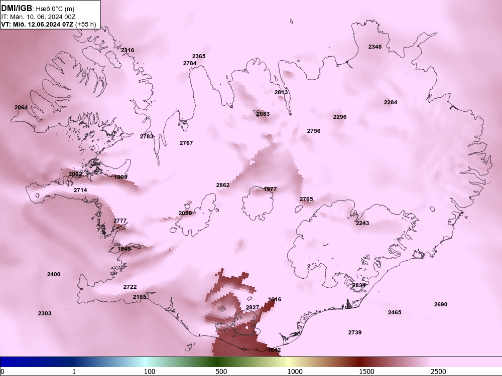This screenshot has width=502, height=376.
Task: Click the 2765 value
Action: 306,199
